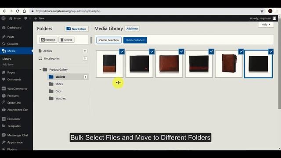Click the browser address bar URL
This screenshot has width=281, height=158.
tap(68, 11)
